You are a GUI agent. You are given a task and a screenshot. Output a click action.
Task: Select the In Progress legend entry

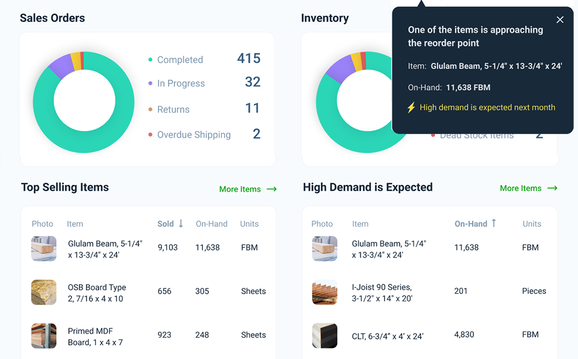[x=181, y=84]
